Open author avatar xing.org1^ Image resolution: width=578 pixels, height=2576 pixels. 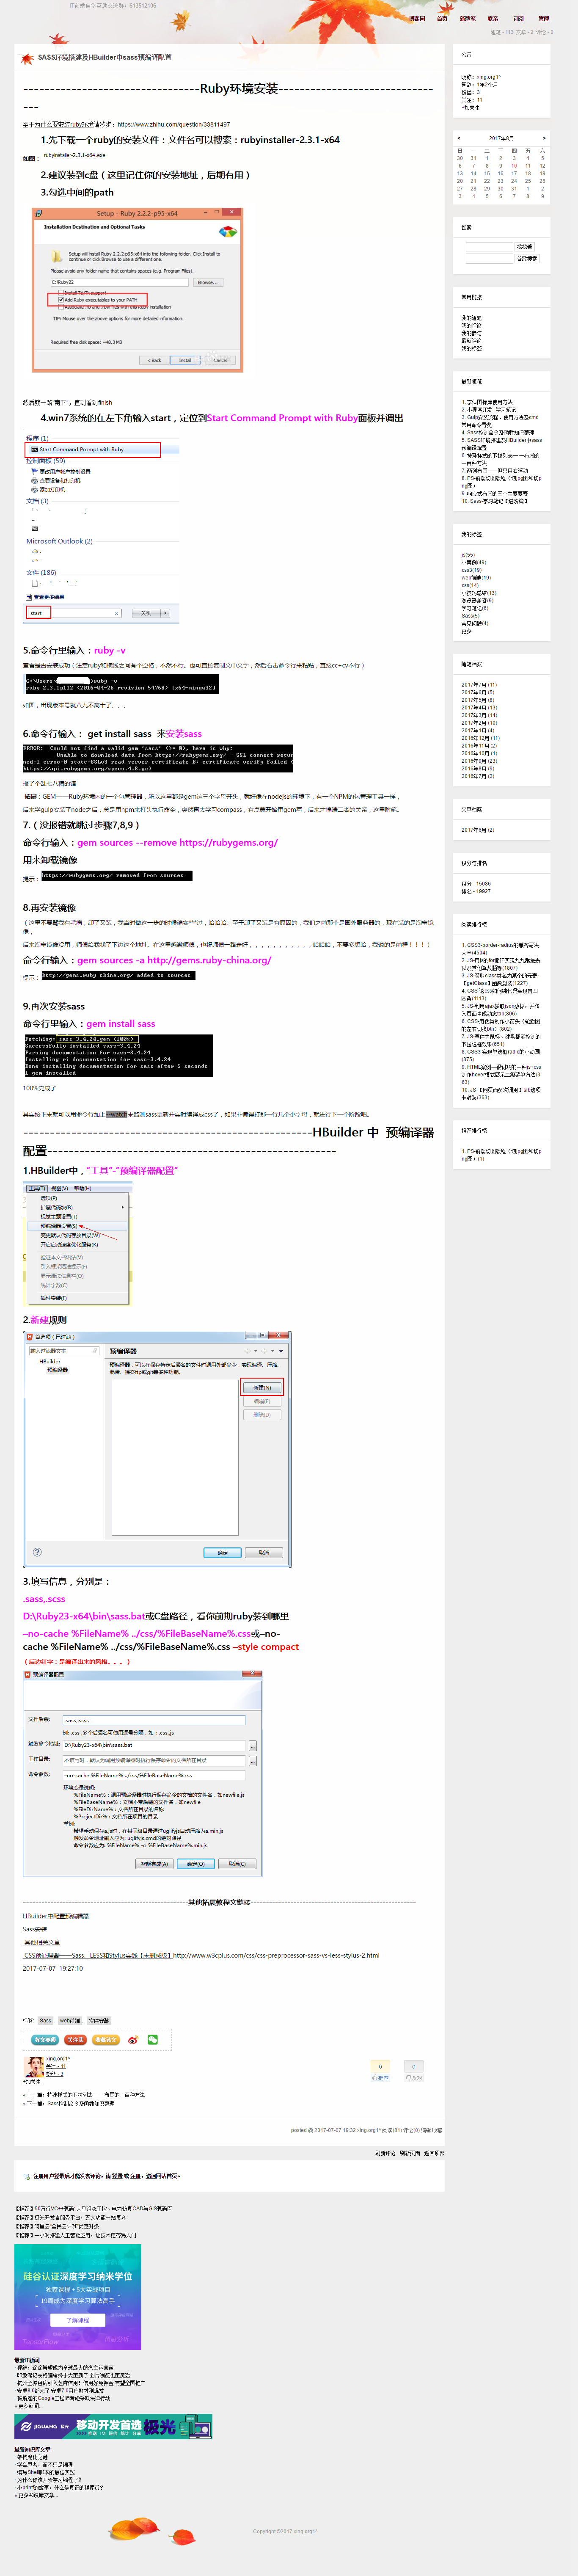point(33,2066)
